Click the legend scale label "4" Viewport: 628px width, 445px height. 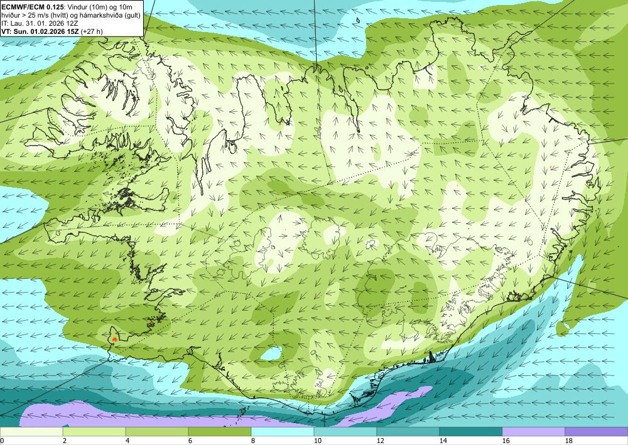pos(127,441)
